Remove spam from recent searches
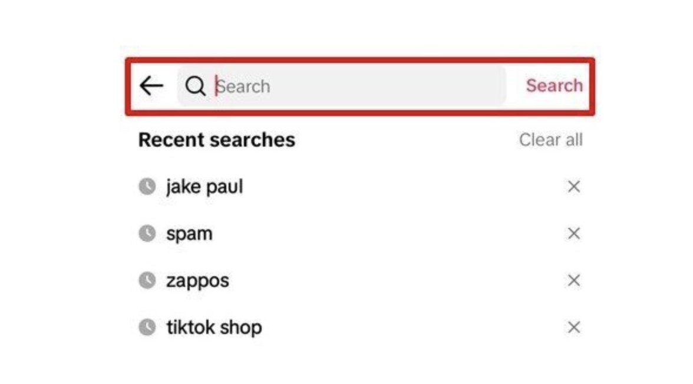Image resolution: width=693 pixels, height=384 pixels. pyautogui.click(x=573, y=234)
